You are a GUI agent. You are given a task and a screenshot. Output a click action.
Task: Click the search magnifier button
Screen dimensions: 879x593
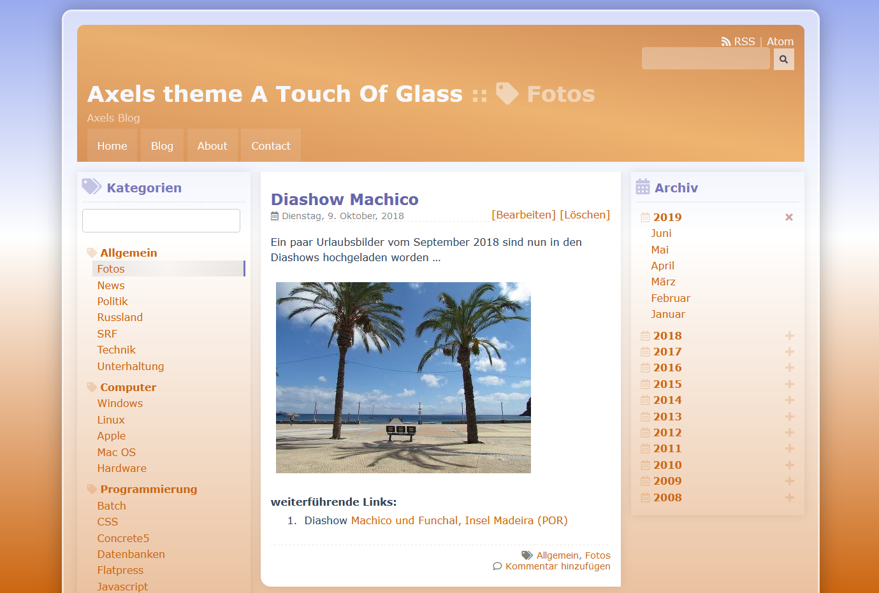(x=783, y=59)
